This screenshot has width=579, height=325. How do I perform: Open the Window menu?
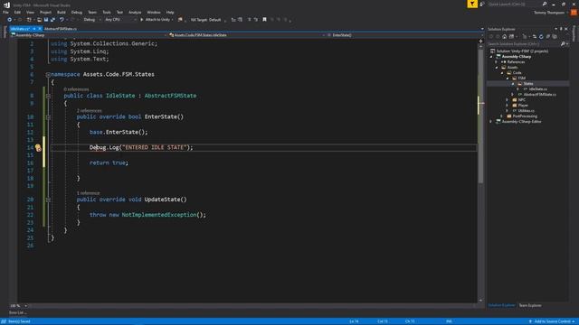pos(154,12)
